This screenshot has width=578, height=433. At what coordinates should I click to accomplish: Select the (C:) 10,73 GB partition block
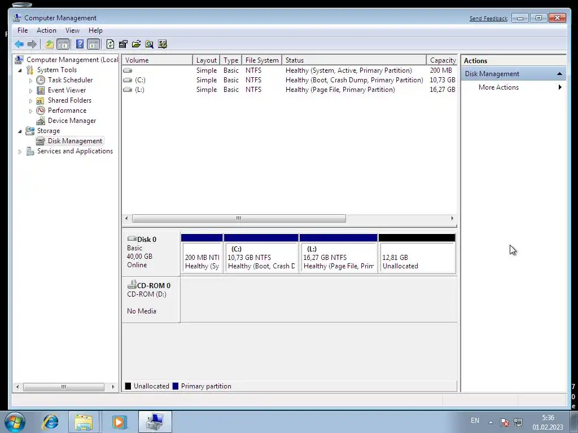click(261, 254)
